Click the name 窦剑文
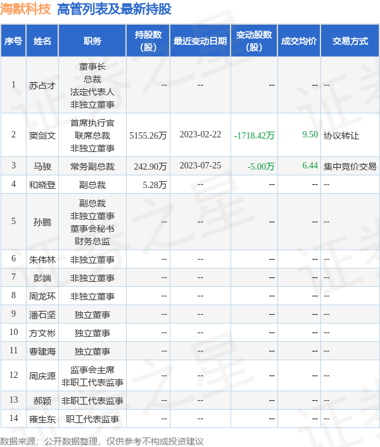 point(42,135)
